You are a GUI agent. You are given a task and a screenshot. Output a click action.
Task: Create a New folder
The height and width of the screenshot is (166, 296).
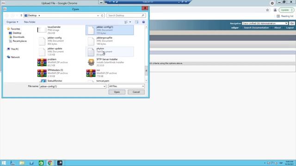click(x=30, y=22)
